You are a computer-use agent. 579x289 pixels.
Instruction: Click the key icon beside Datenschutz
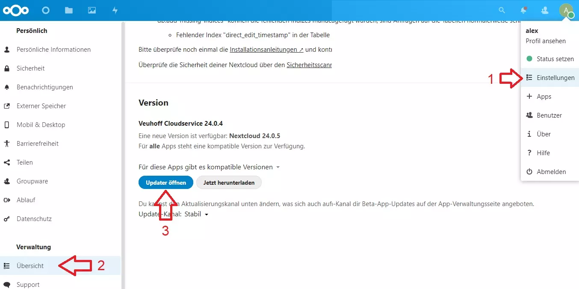pyautogui.click(x=7, y=219)
